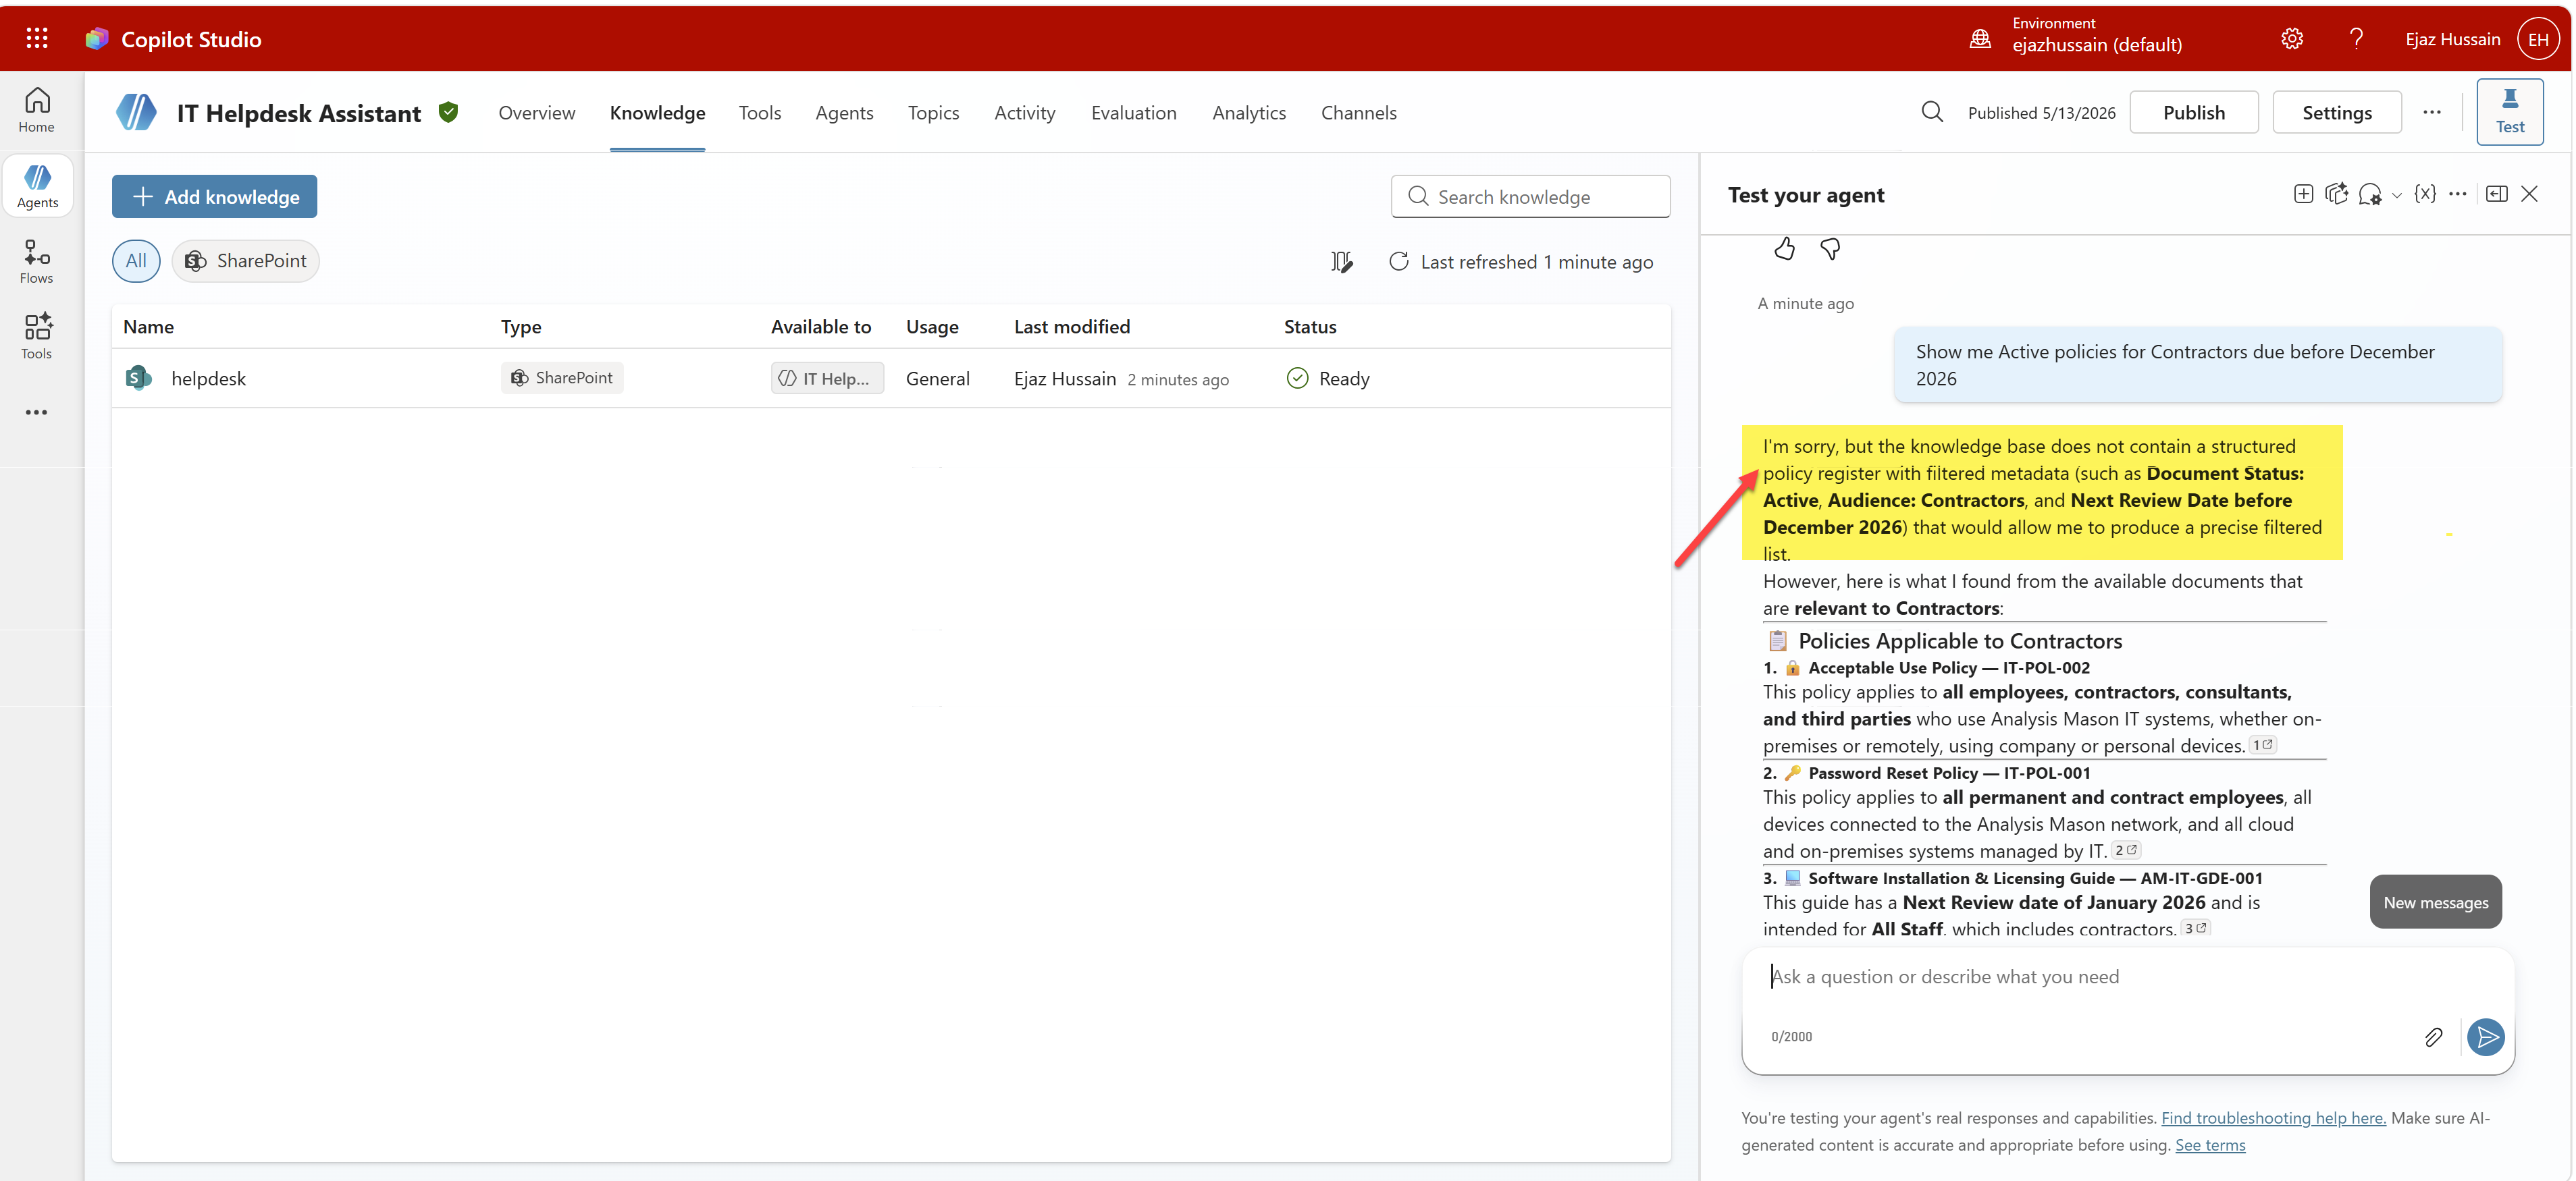Image resolution: width=2576 pixels, height=1181 pixels.
Task: Click the SharePoint type badge for helpdesk
Action: 562,378
